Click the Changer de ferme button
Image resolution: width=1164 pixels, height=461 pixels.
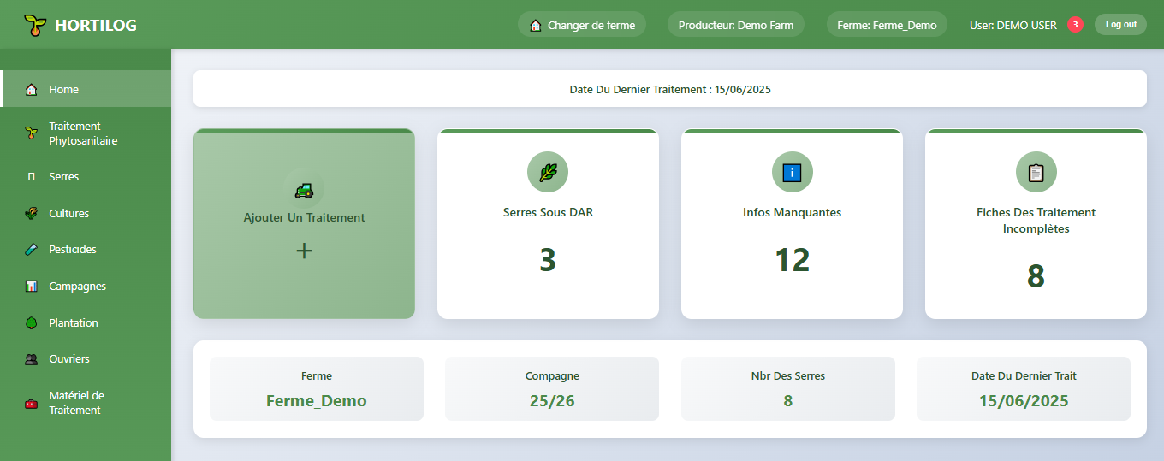pos(582,25)
